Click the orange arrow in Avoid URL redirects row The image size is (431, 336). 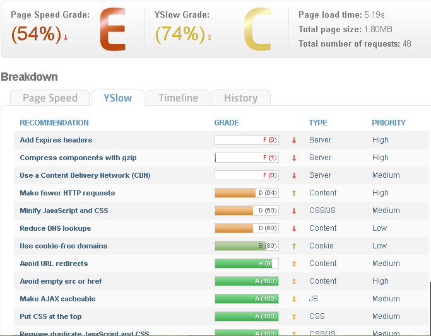coord(294,264)
